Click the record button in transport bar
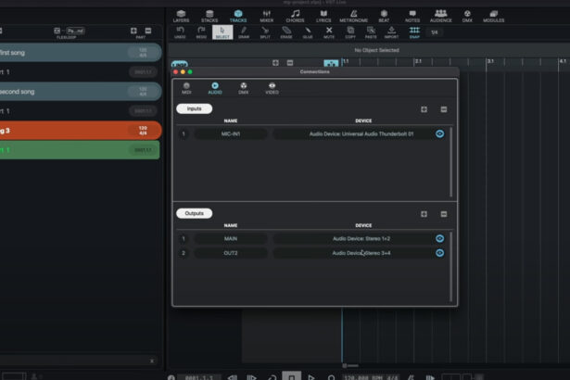The width and height of the screenshot is (570, 380). click(331, 377)
